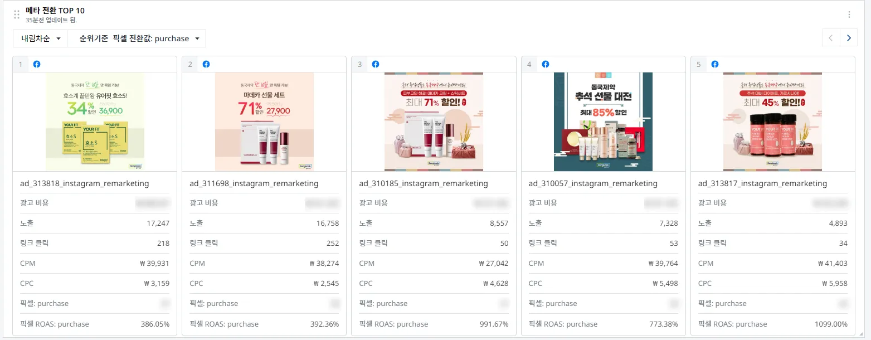
Task: Open the 마데카 선물 세트 71% ad thumbnail
Action: 264,122
